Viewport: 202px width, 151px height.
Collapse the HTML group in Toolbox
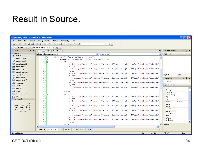[x=13, y=53]
